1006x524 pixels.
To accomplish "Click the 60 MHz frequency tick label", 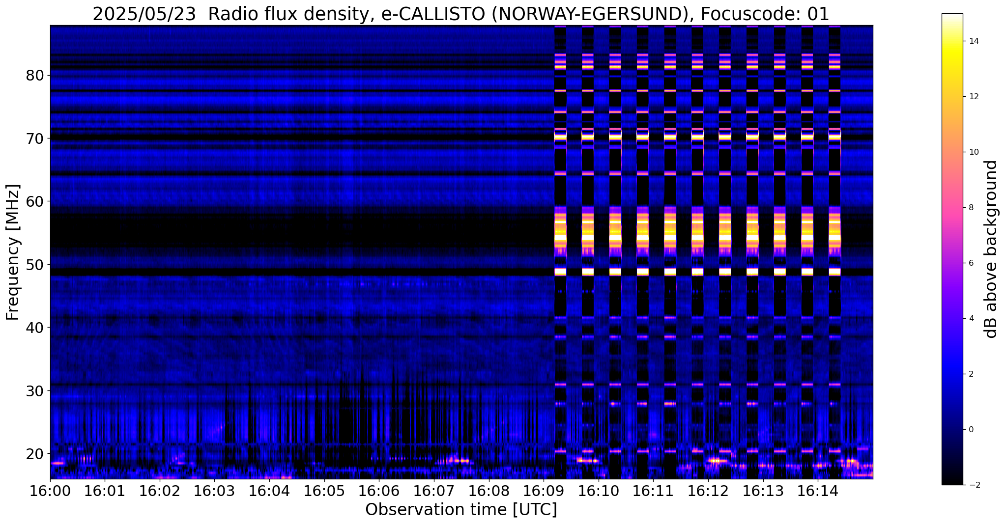I will (35, 201).
